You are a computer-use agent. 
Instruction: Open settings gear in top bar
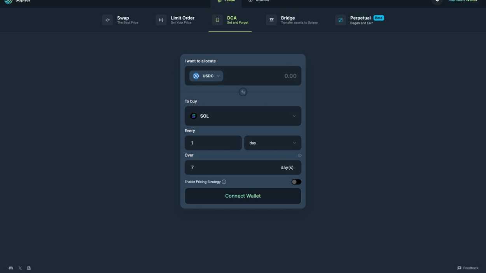point(437,1)
